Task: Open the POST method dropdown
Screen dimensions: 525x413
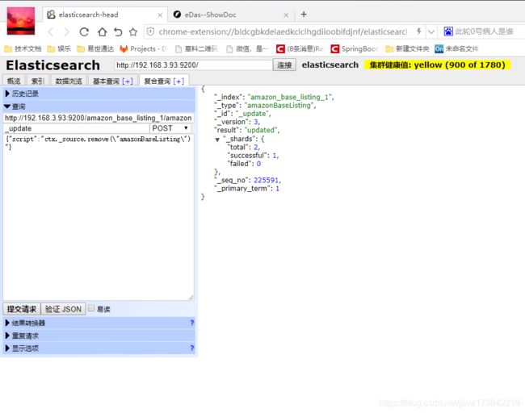Action: (x=171, y=128)
